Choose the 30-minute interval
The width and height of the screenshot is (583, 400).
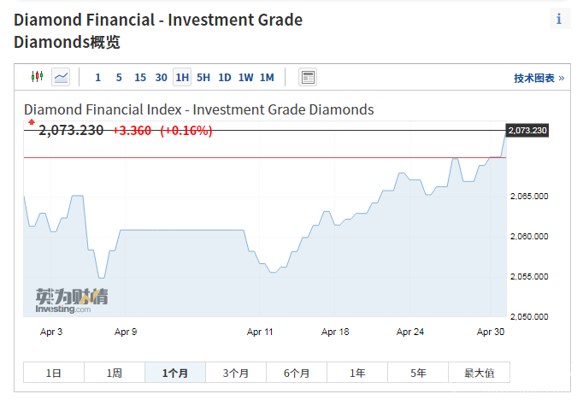coord(162,78)
